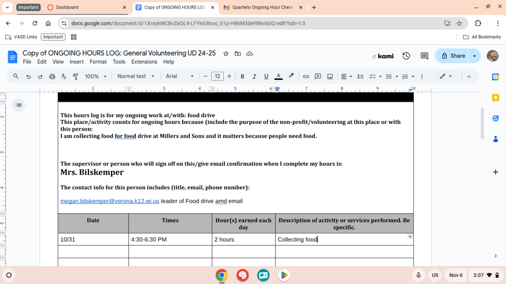Star this document

click(x=226, y=54)
